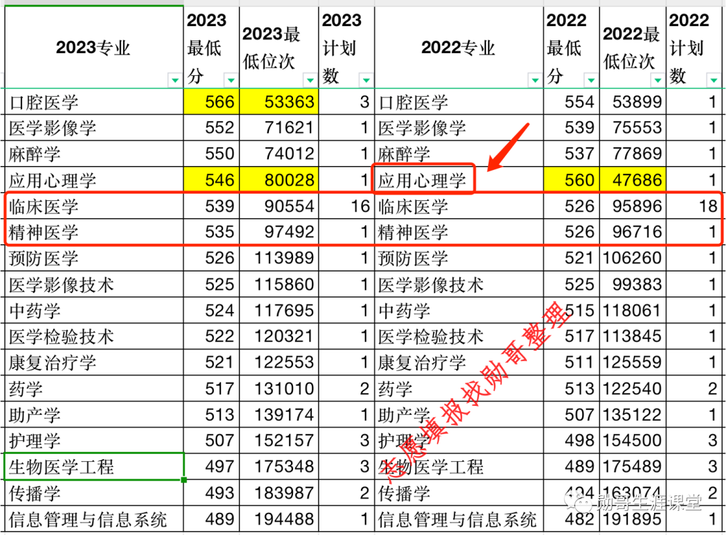The image size is (726, 535).
Task: Click cell with rank 131010
Action: 279,388
